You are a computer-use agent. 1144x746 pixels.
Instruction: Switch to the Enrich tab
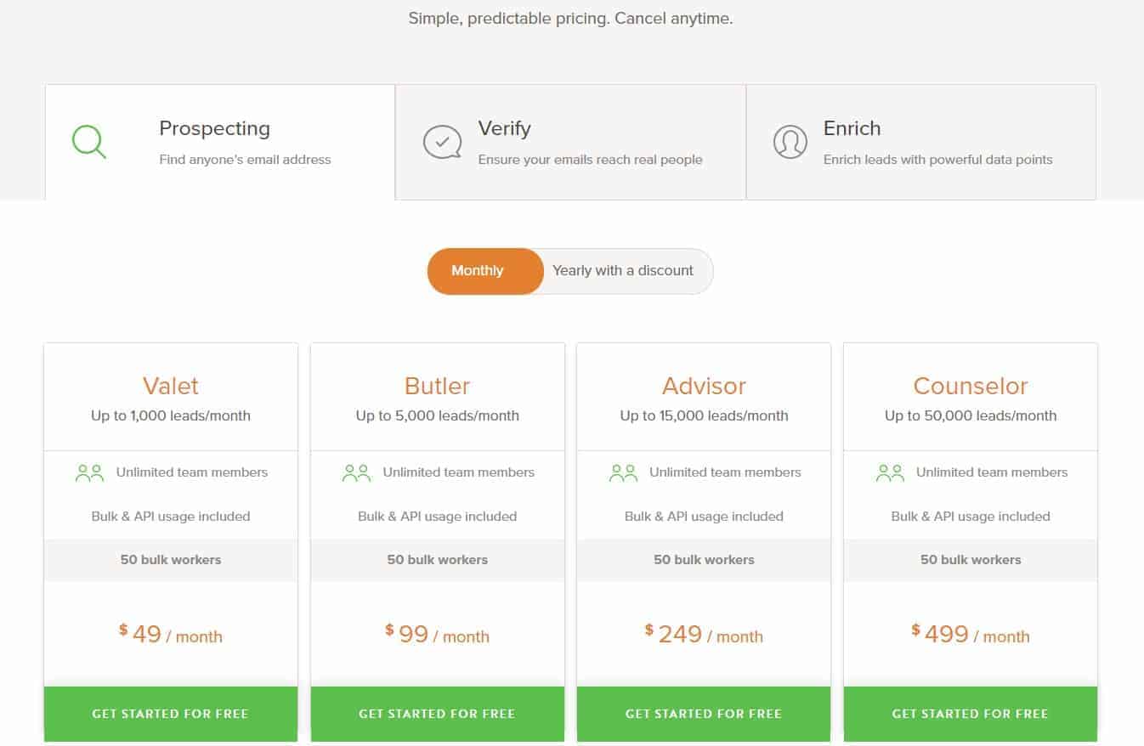[921, 142]
